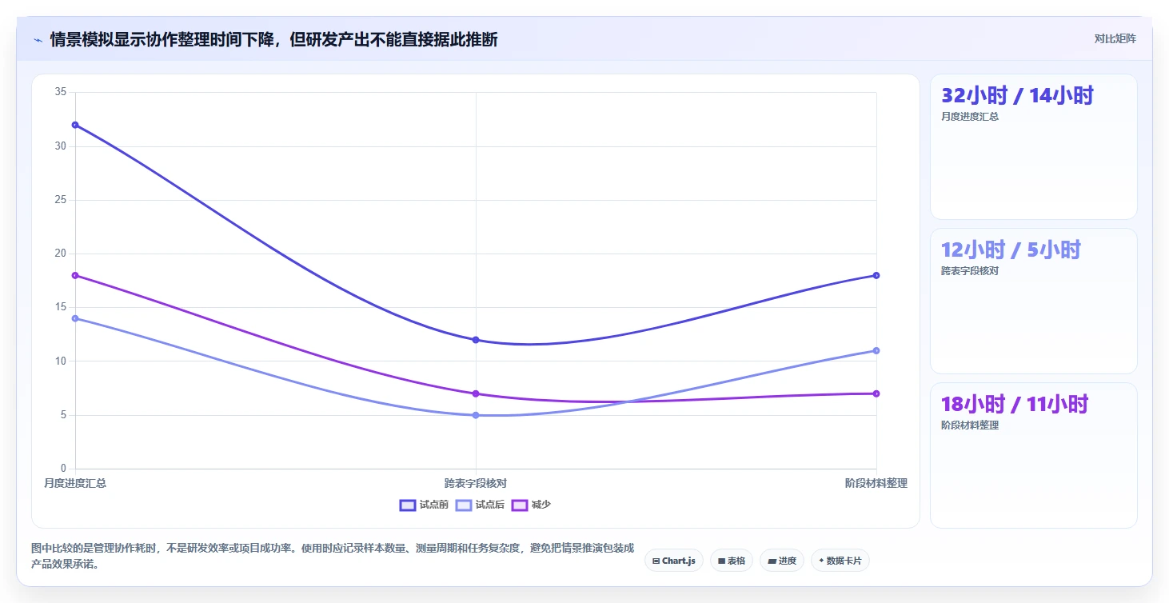1169x603 pixels.
Task: Toggle the 试点前 legend series
Action: click(x=424, y=505)
